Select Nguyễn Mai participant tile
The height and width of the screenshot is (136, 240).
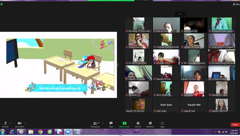(x=194, y=105)
